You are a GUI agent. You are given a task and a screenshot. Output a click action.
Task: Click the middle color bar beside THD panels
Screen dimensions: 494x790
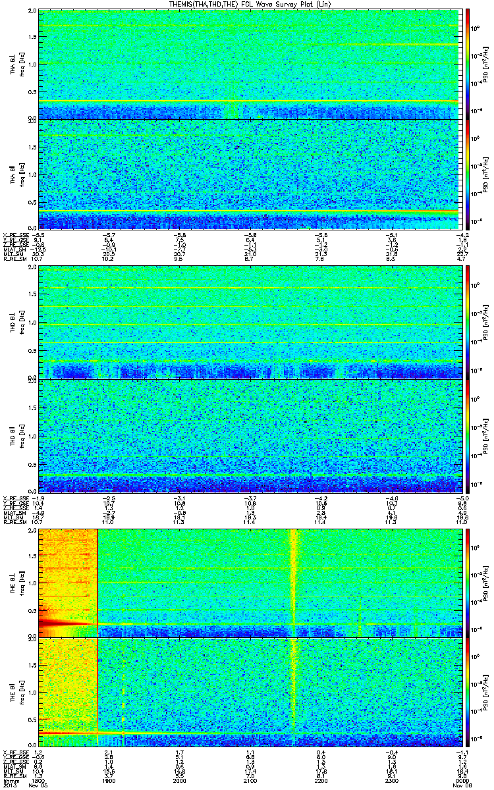pos(468,323)
